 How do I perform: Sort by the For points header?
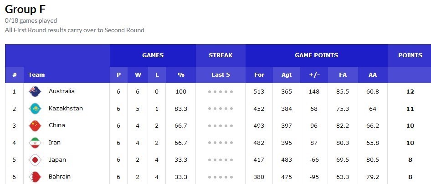pos(259,75)
